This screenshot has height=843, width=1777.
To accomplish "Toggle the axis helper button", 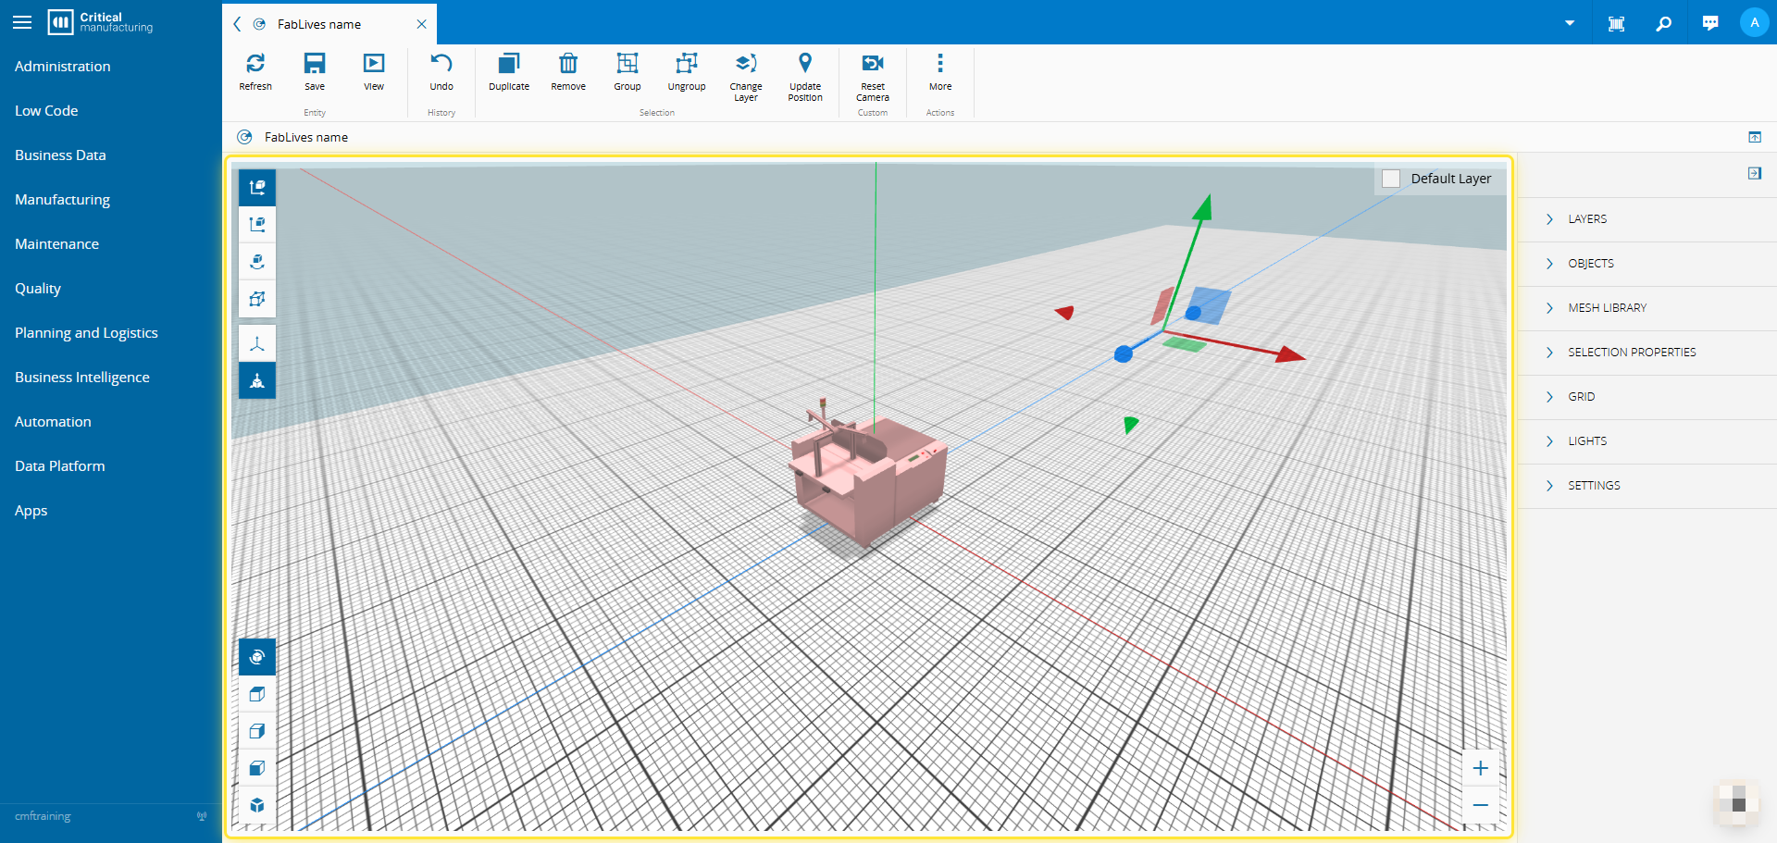I will click(257, 343).
